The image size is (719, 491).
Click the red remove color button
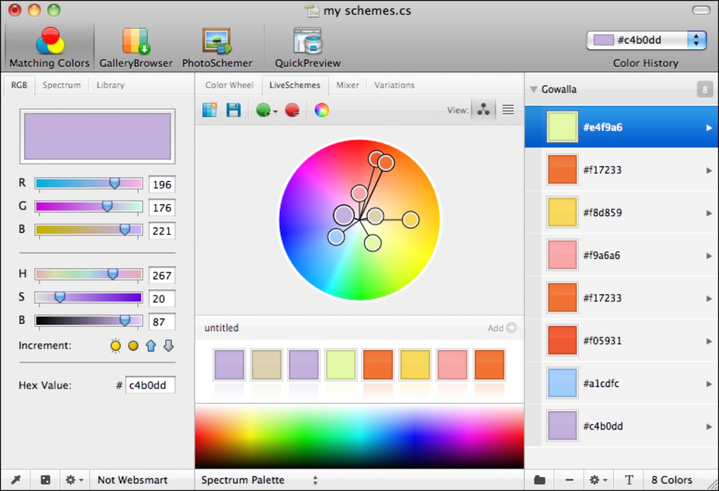tap(292, 110)
